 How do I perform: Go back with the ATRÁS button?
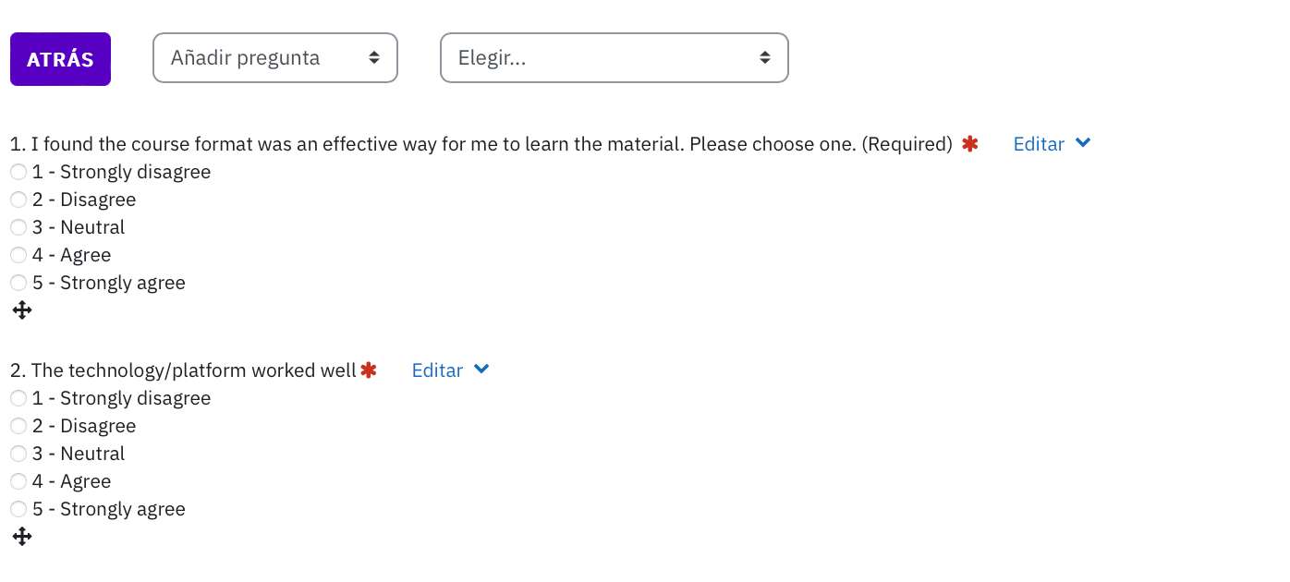(x=60, y=59)
